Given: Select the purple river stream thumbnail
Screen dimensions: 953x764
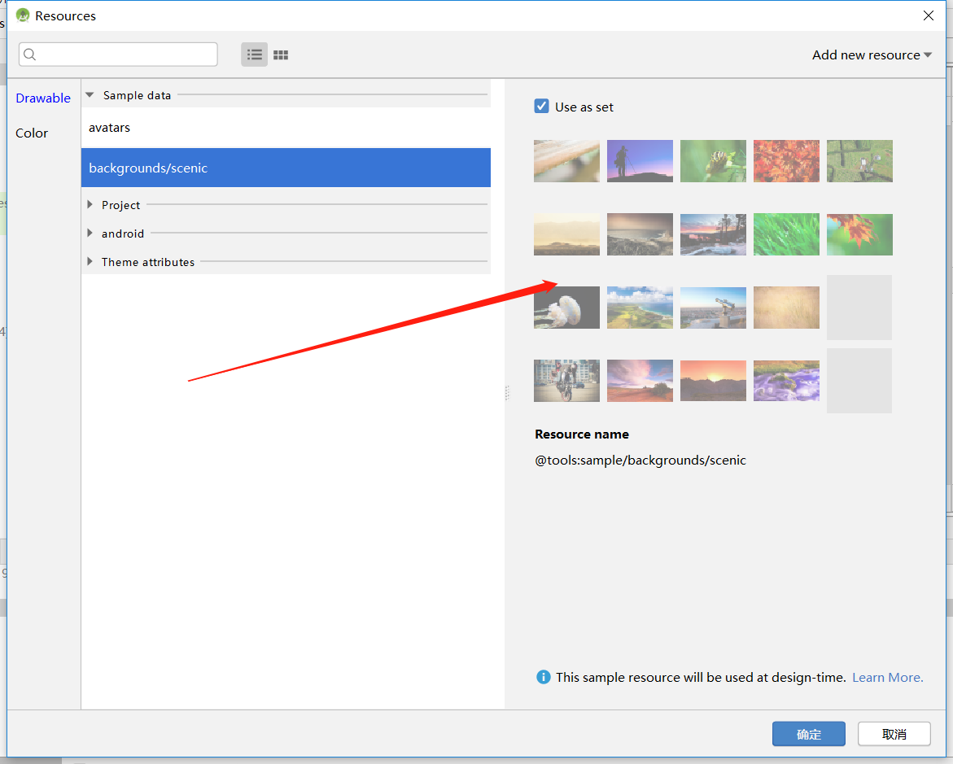Looking at the screenshot, I should click(786, 381).
